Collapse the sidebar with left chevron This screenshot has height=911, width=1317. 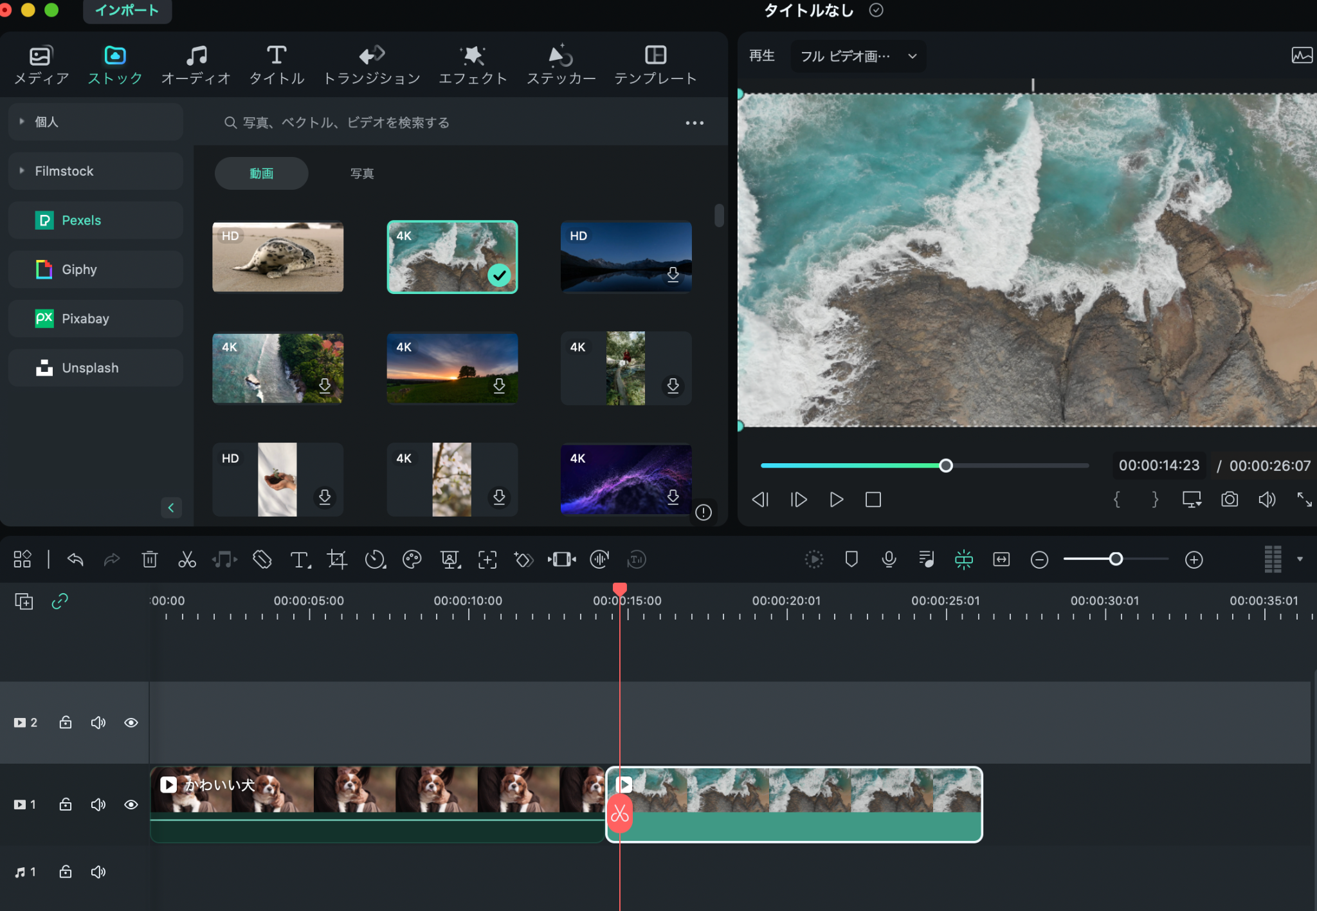point(171,508)
